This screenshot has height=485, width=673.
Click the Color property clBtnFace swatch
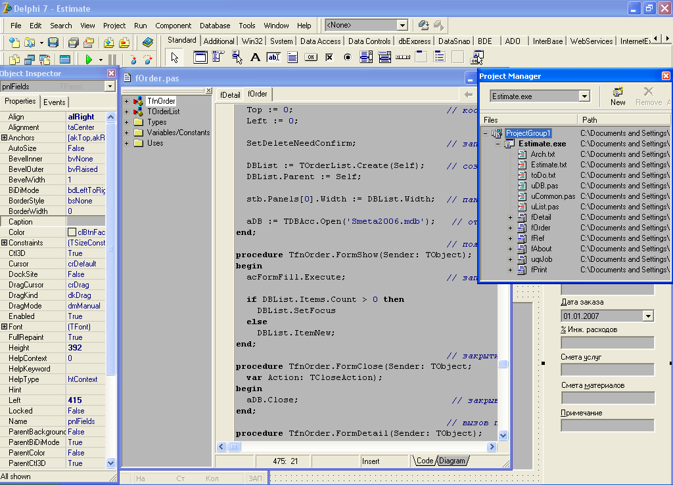pos(72,232)
